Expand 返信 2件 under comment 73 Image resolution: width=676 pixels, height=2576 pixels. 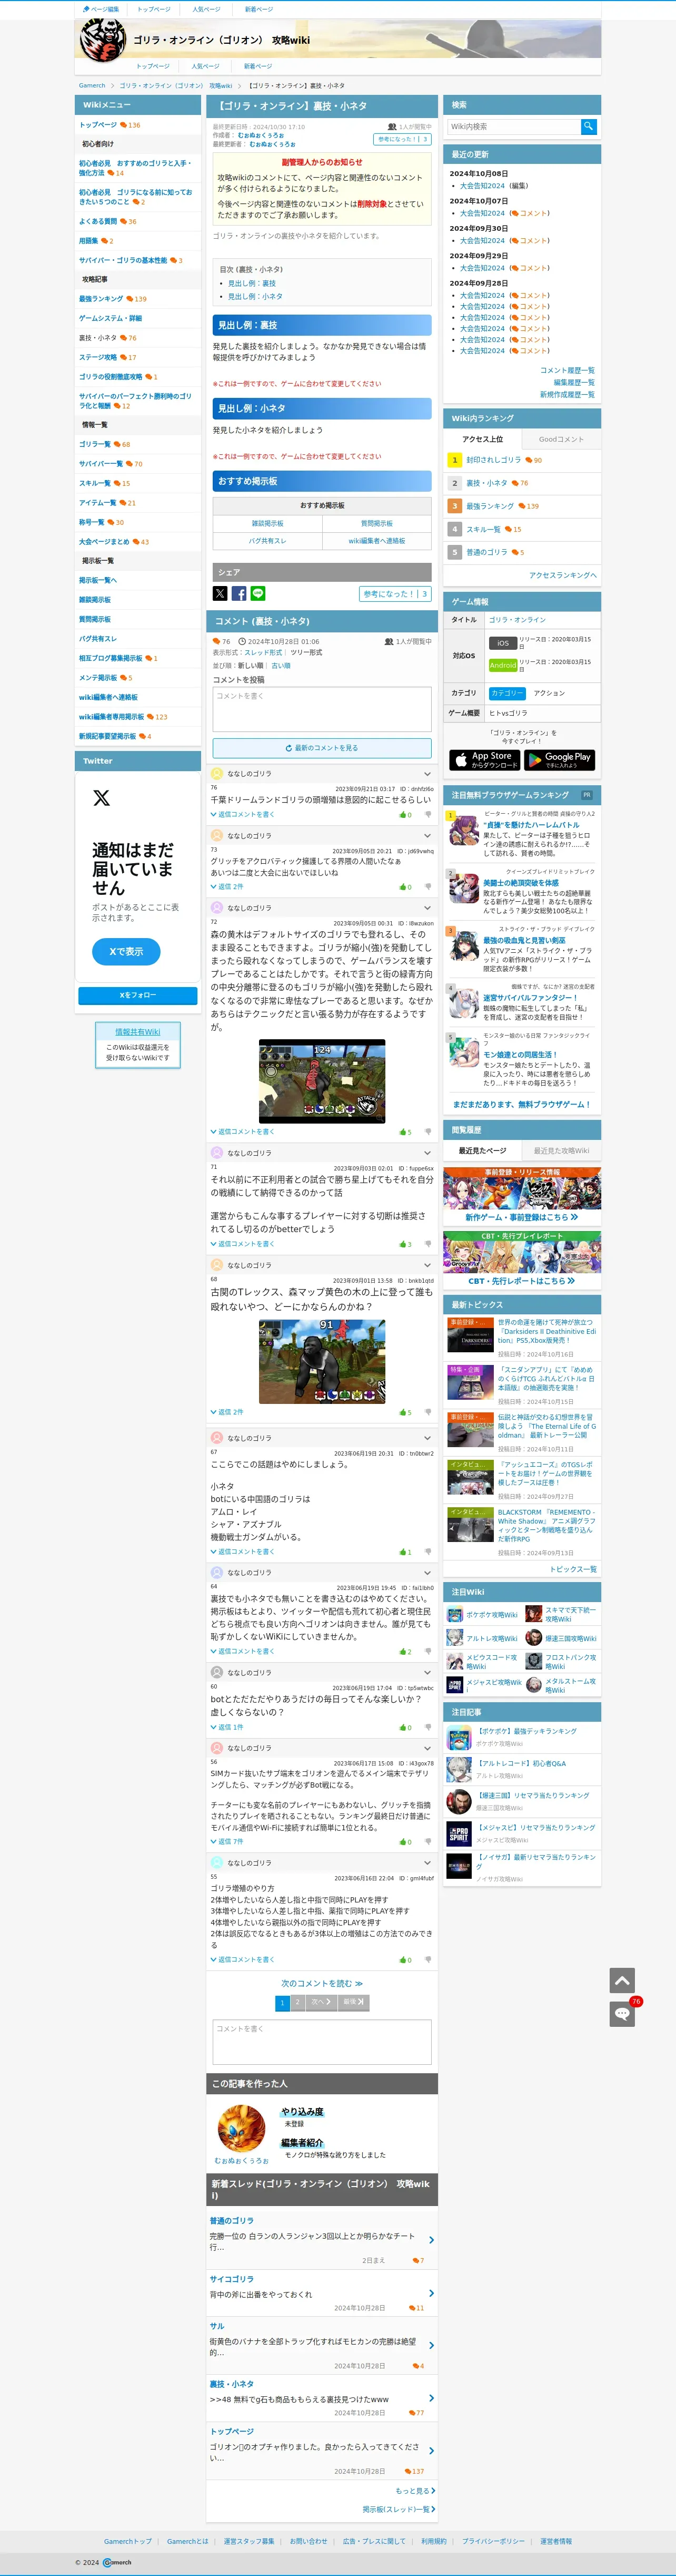pyautogui.click(x=227, y=887)
